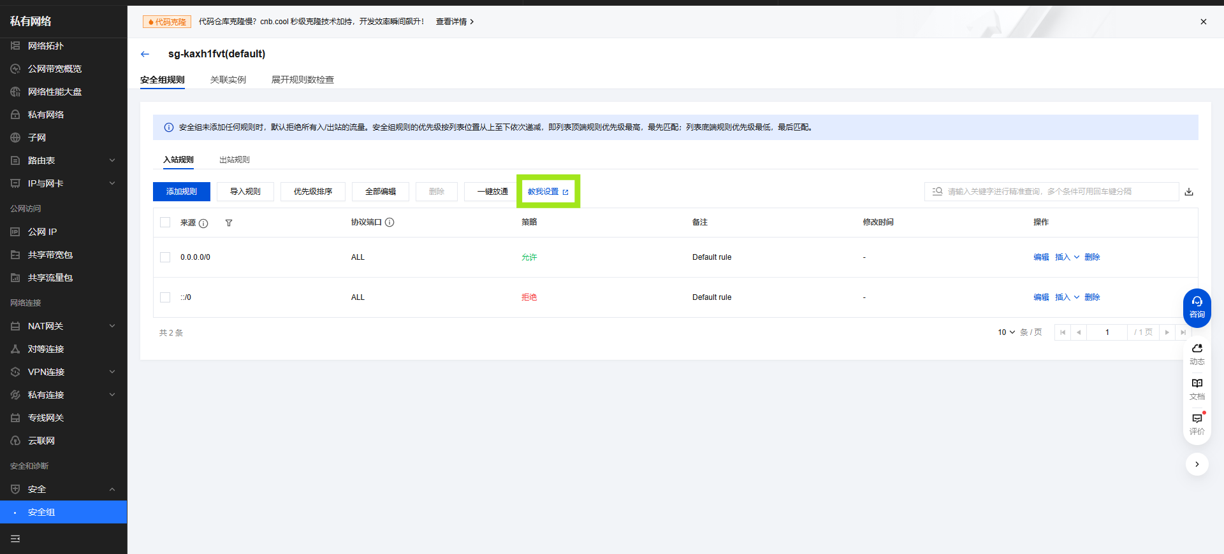This screenshot has height=554, width=1224.
Task: Click the download rules icon
Action: 1189,192
